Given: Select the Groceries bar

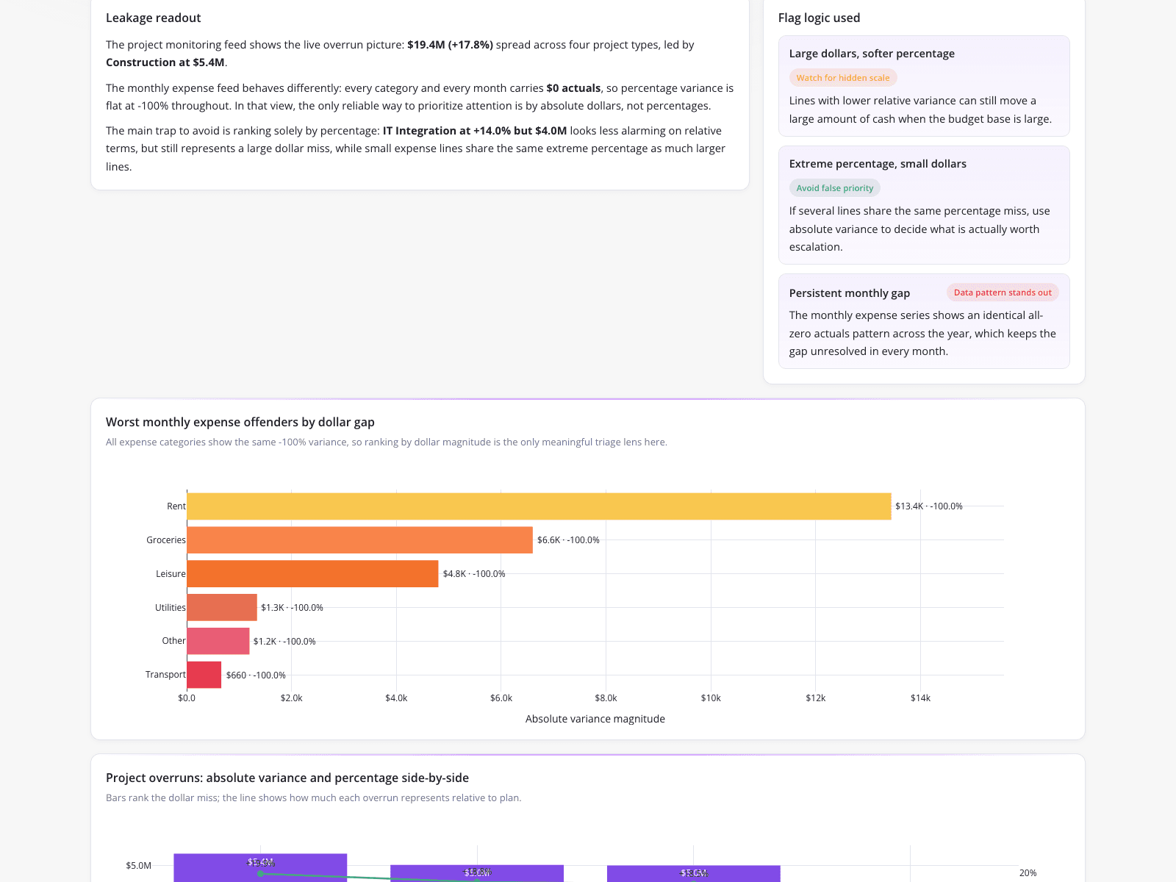Looking at the screenshot, I should (x=359, y=540).
